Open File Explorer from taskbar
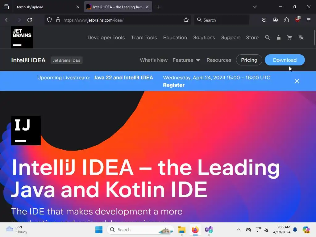Image resolution: width=316 pixels, height=237 pixels. (181, 230)
